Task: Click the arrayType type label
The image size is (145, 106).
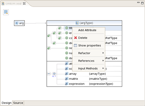Action: point(97,74)
